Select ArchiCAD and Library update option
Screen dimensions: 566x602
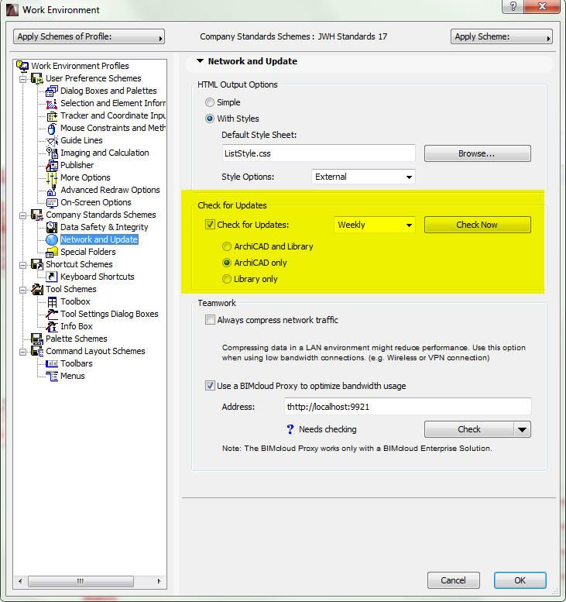pos(227,246)
